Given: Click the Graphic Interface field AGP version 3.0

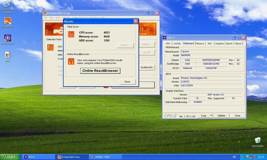Looking at the screenshot, I should click(x=216, y=94).
